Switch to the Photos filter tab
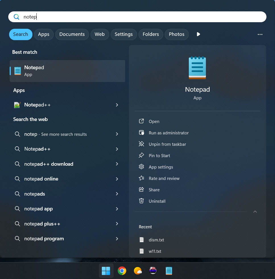 tap(177, 34)
